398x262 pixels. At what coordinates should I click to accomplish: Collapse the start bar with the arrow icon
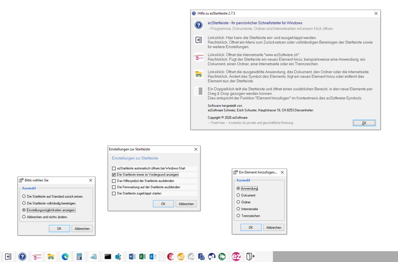[8, 257]
